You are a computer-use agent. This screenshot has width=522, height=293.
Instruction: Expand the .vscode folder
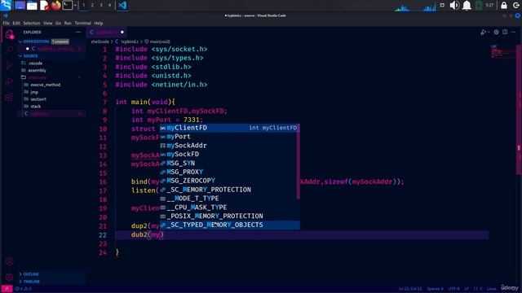click(x=35, y=63)
